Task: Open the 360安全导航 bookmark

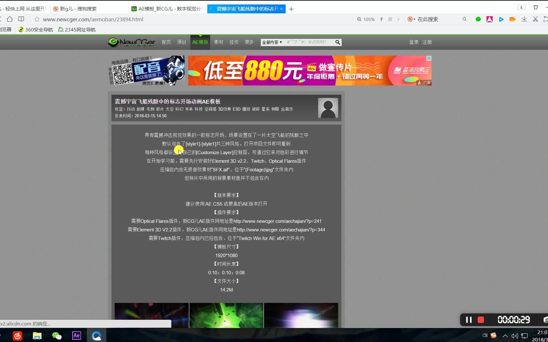Action: pos(36,30)
